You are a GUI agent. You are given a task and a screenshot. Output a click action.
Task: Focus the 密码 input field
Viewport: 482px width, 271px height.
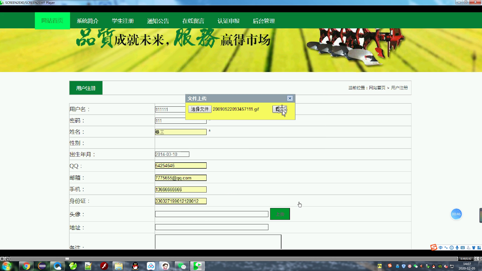click(181, 121)
